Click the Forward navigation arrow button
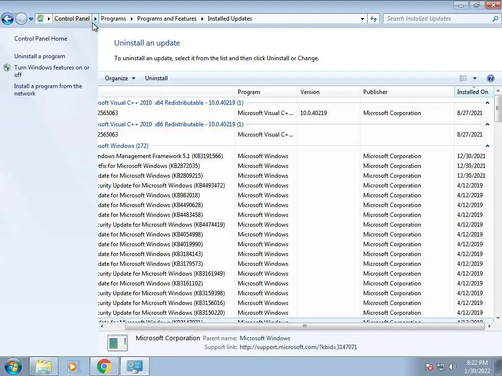Screen dimensions: 502x376 [x=21, y=19]
